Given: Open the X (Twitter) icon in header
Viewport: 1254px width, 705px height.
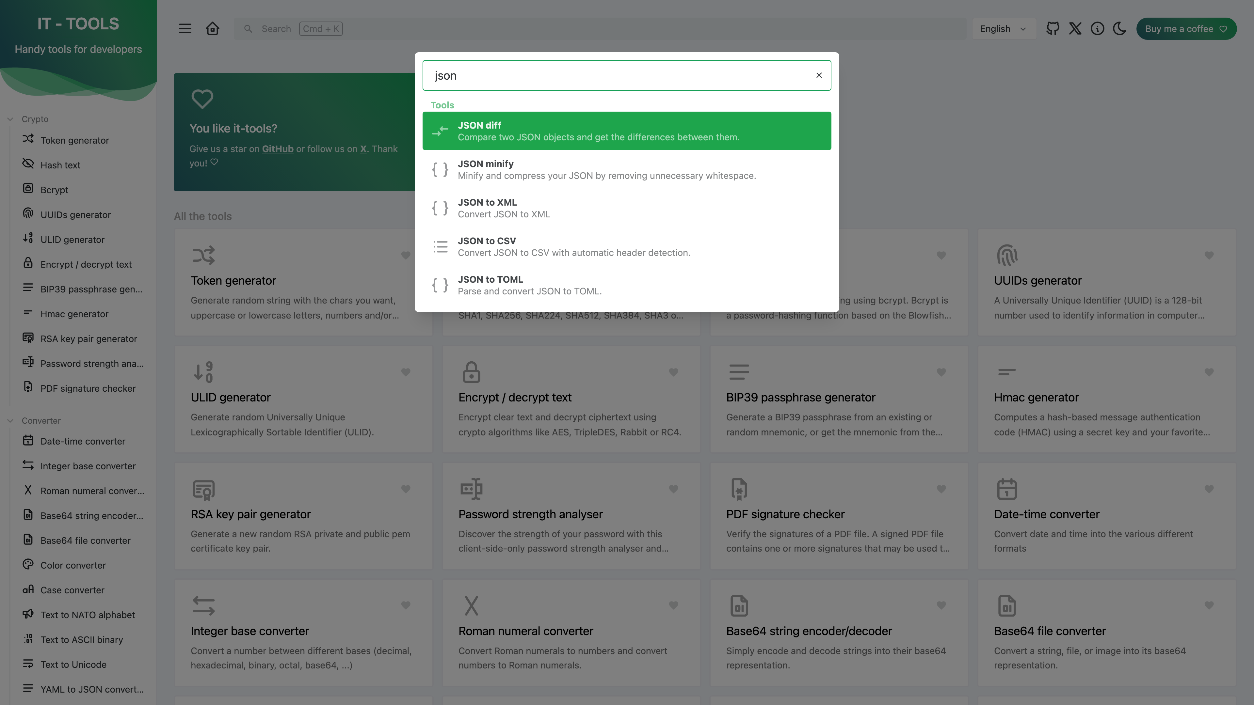Looking at the screenshot, I should pyautogui.click(x=1075, y=29).
